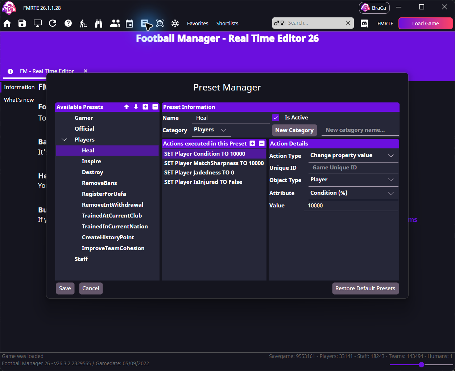Click the preset Name field containing Heal

231,118
